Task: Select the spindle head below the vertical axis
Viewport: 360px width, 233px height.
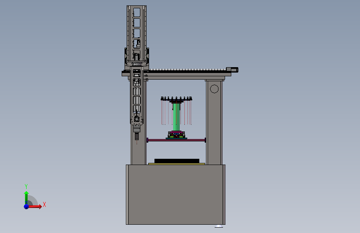Action: tap(137, 133)
